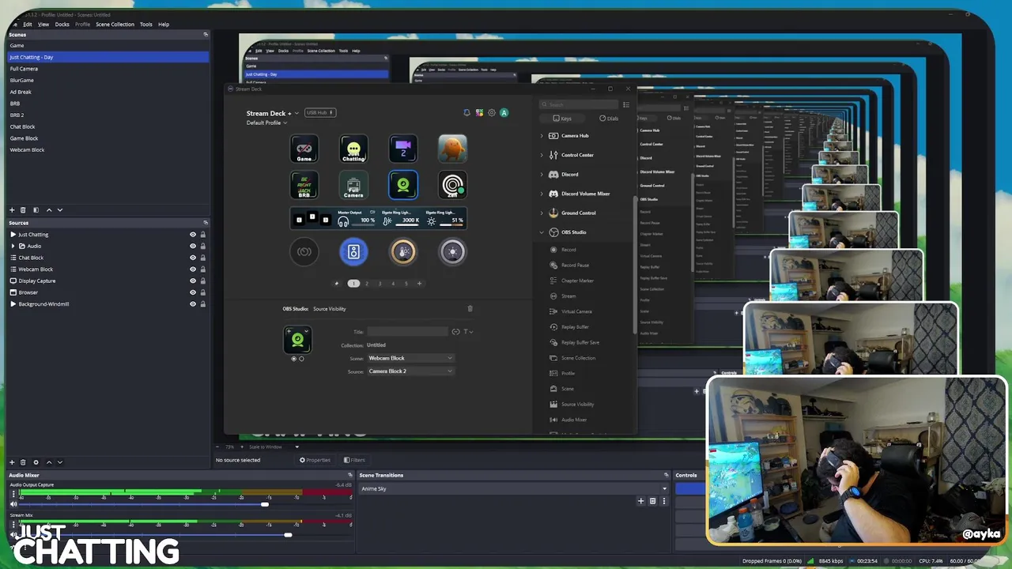Switch to the Keys tab

point(562,119)
